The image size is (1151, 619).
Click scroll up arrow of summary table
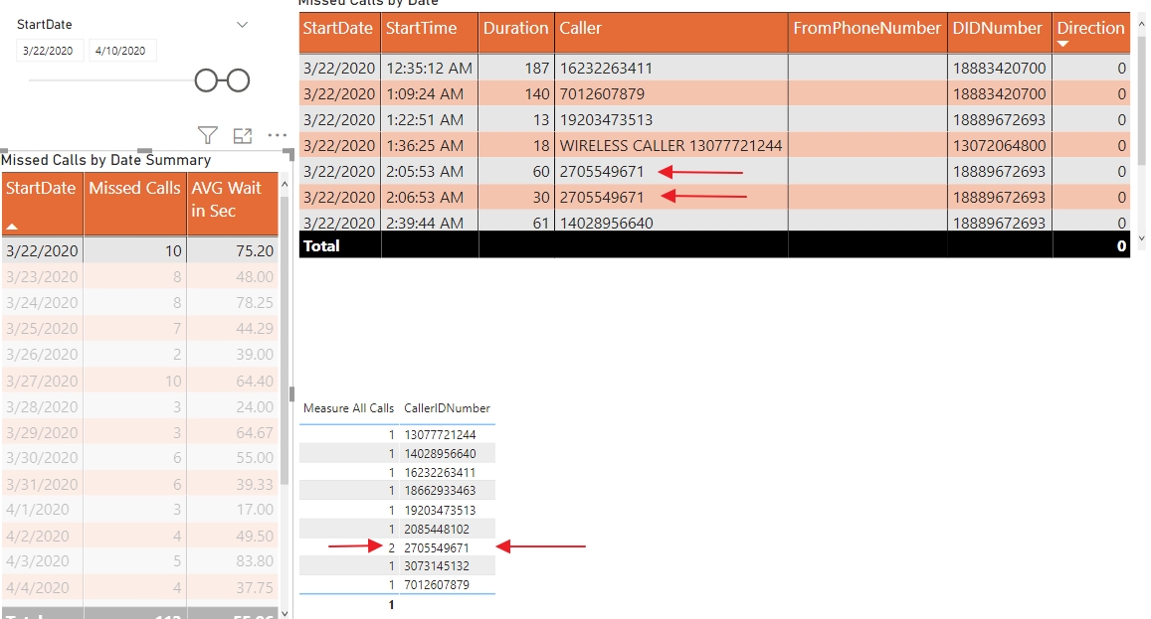[x=285, y=185]
